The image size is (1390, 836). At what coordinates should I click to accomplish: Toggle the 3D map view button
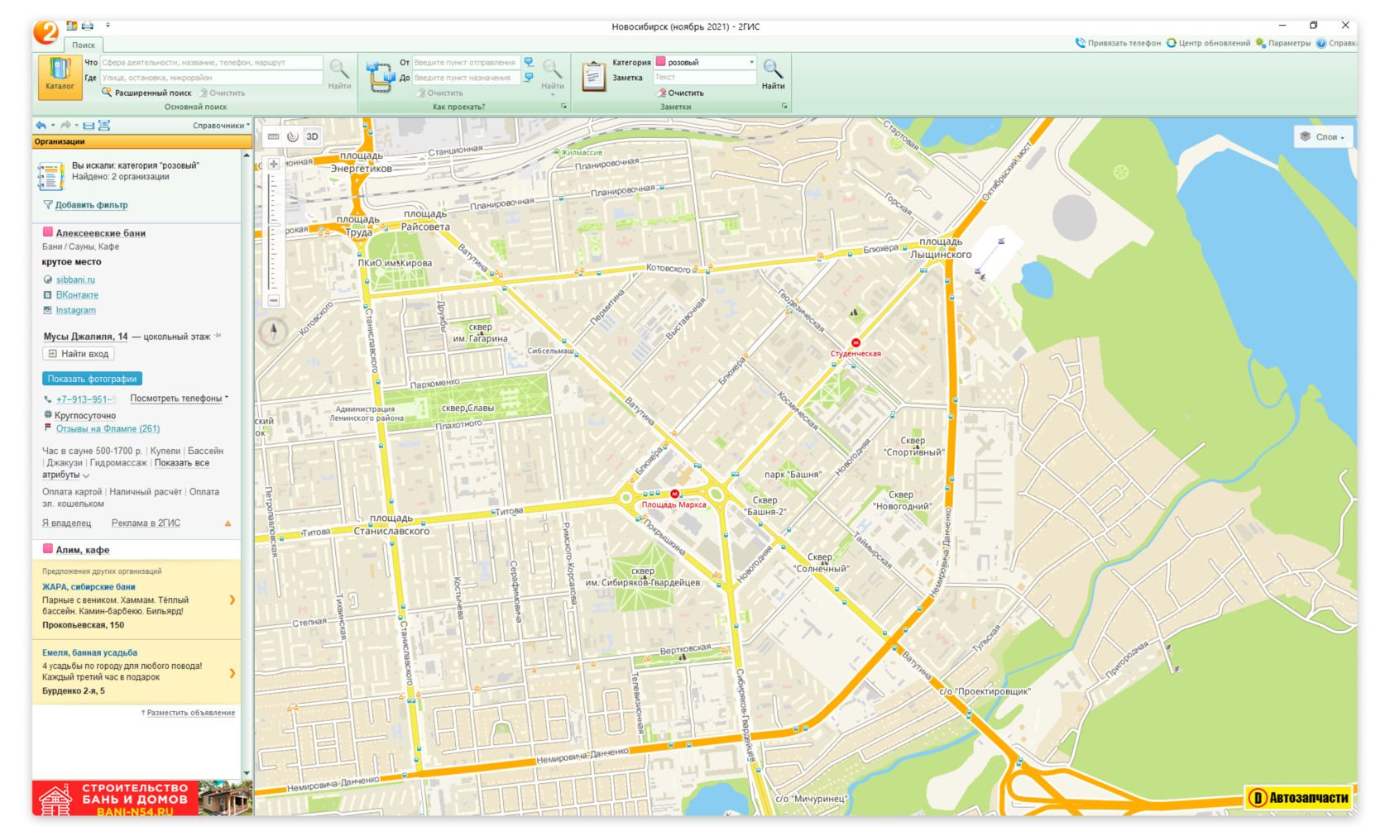click(312, 136)
